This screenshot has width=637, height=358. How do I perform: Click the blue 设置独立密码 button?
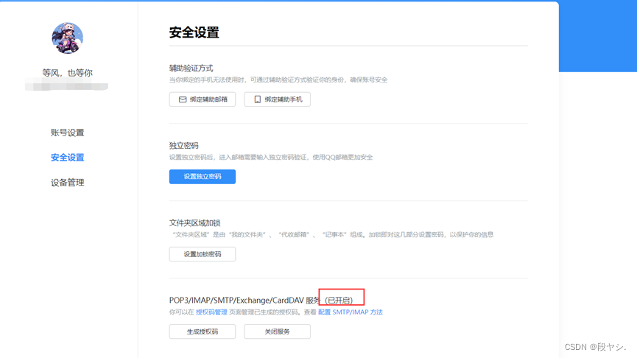[203, 176]
